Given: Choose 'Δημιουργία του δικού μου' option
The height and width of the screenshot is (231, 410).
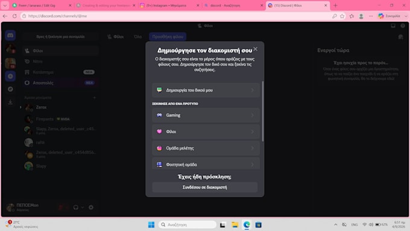Looking at the screenshot, I should (x=206, y=90).
